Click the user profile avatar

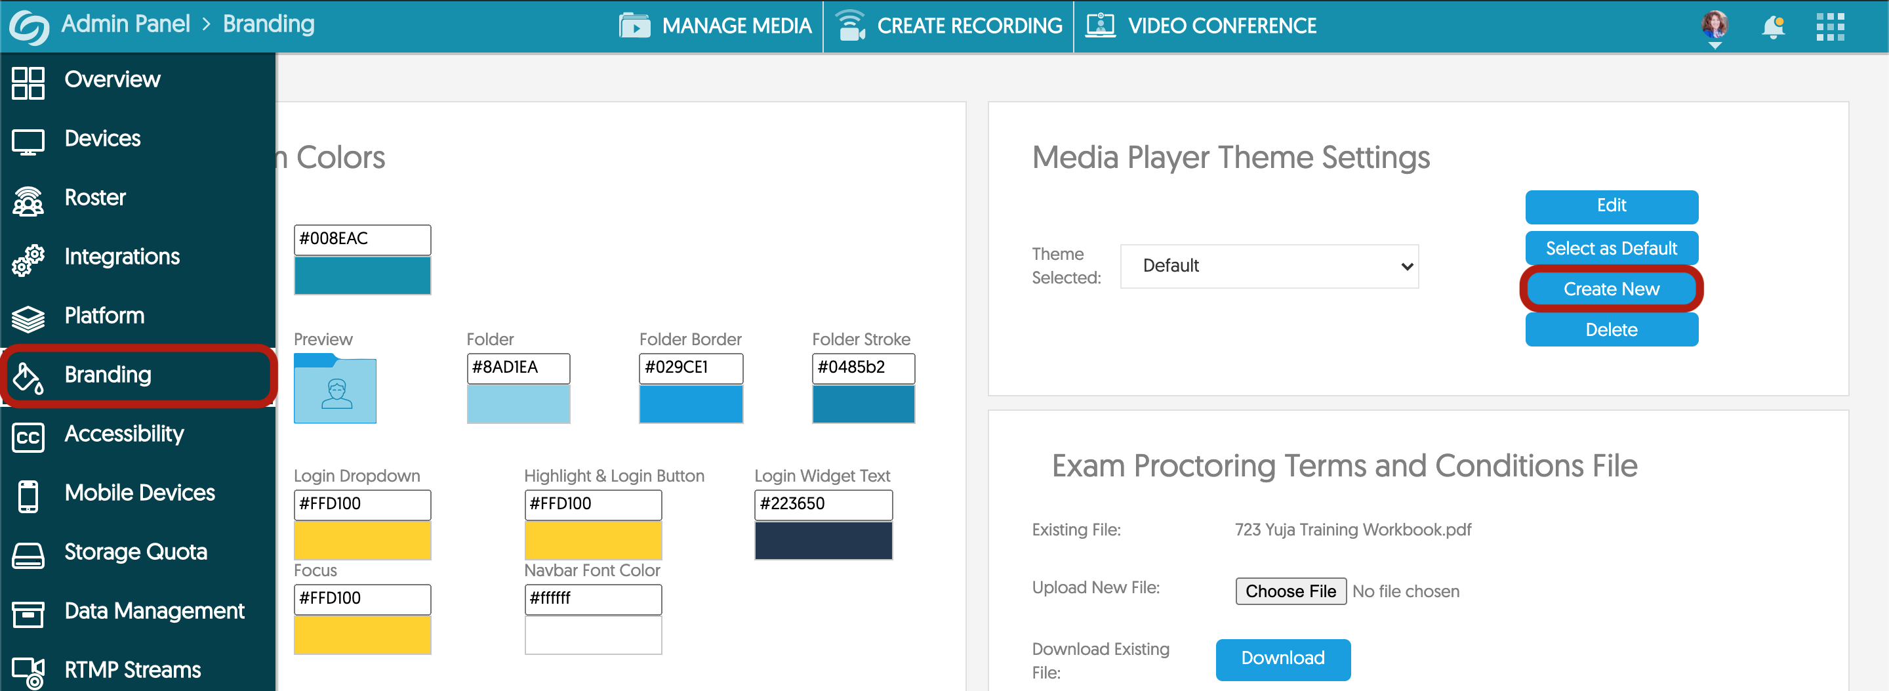pos(1715,25)
